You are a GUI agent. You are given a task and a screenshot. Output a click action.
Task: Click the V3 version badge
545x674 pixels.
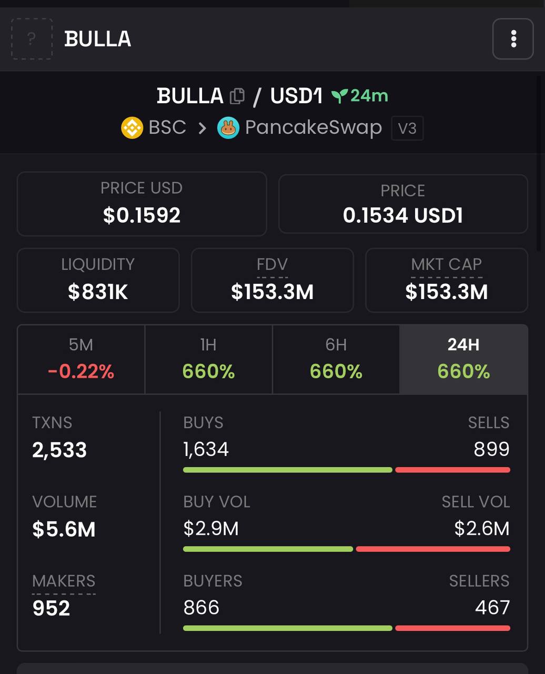tap(407, 128)
